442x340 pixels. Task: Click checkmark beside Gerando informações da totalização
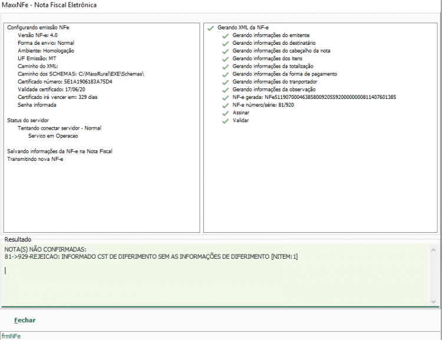tap(225, 67)
